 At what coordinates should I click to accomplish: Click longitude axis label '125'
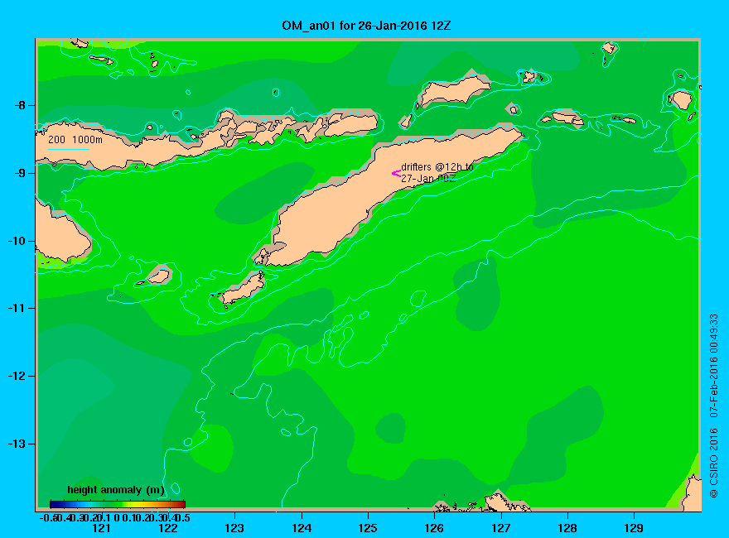368,528
